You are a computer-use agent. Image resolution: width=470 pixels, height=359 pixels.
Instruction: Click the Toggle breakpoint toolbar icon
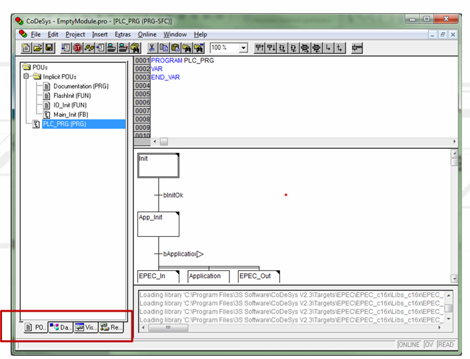[x=101, y=48]
